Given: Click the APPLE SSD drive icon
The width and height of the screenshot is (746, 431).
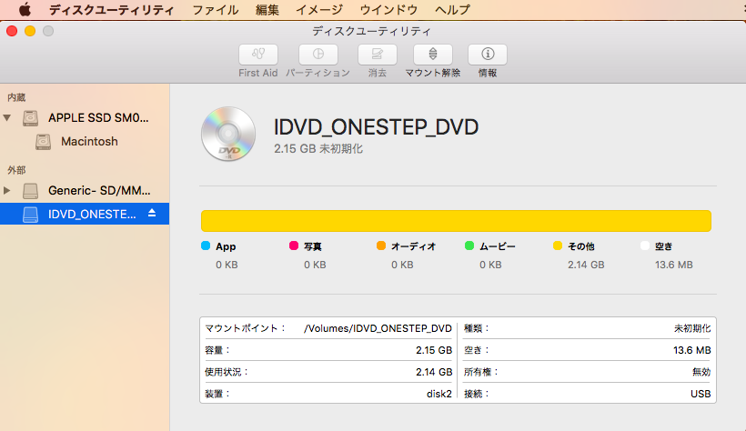Looking at the screenshot, I should [30, 118].
